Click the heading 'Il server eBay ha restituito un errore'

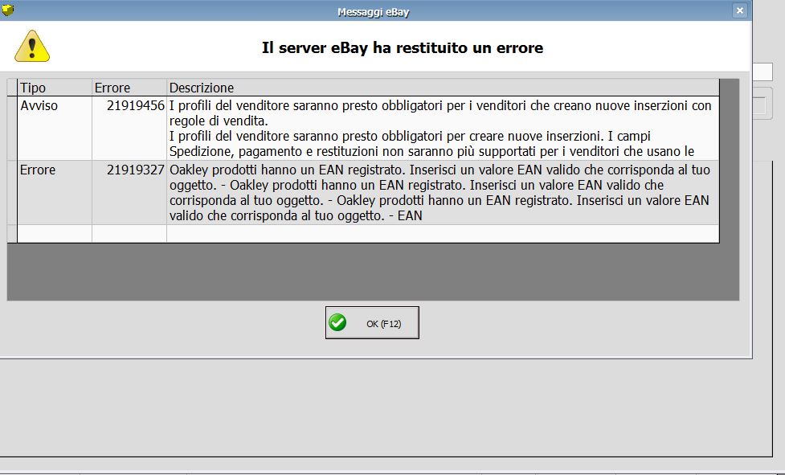click(403, 47)
